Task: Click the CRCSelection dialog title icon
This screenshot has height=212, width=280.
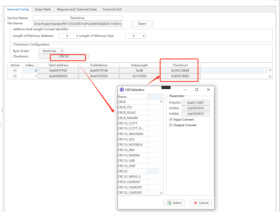Action: (122, 90)
